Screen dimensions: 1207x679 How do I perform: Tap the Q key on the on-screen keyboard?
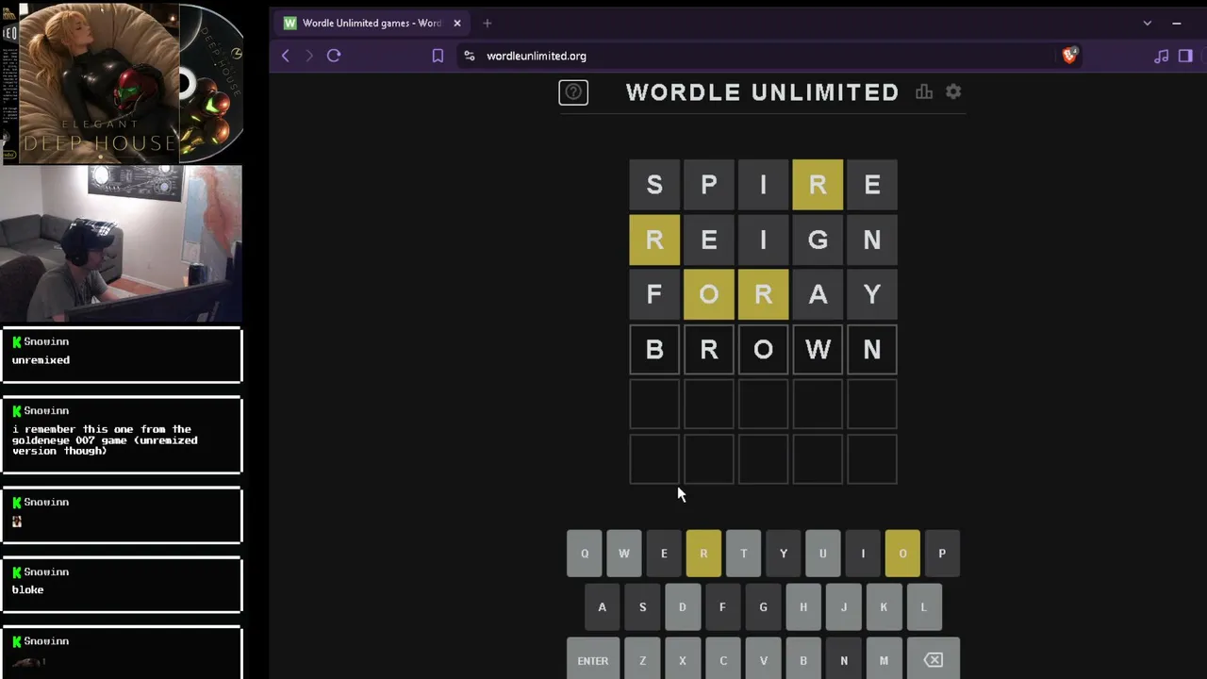click(585, 554)
